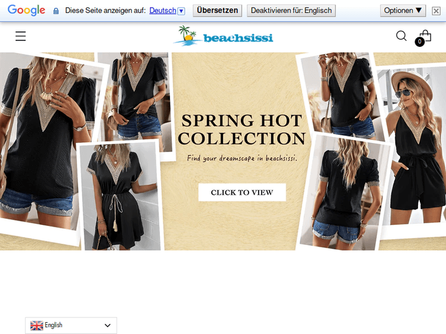Click the Deutsch language link
446x334 pixels.
(x=162, y=11)
